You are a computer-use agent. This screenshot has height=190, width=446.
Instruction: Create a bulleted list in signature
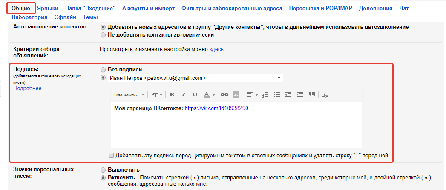tap(277, 94)
